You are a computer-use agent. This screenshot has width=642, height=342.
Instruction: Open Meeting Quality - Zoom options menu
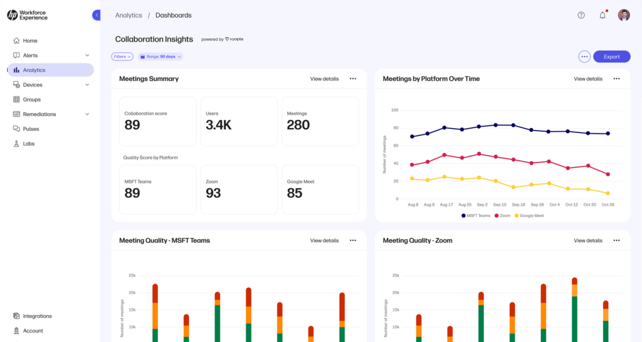click(617, 240)
